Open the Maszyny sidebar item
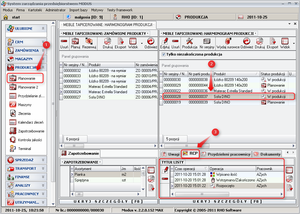The height and width of the screenshot is (214, 300). (24, 105)
